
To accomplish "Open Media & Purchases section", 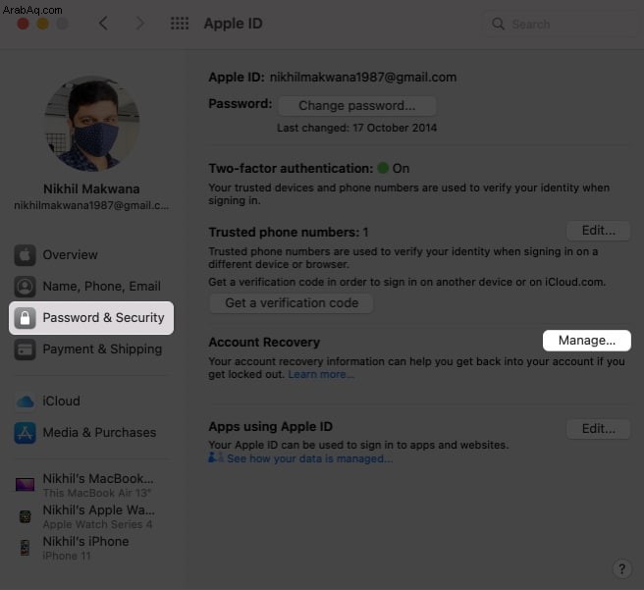I will (91, 433).
